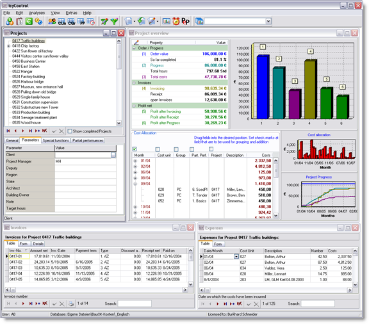Open the toolbar combo box dropdown

click(x=268, y=21)
